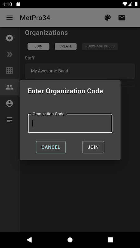Viewport: 140px width, 248px height.
Task: Open the mail envelope icon
Action: tap(122, 18)
